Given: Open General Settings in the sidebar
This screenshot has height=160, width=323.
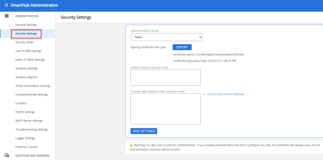Looking at the screenshot, I should click(26, 25).
